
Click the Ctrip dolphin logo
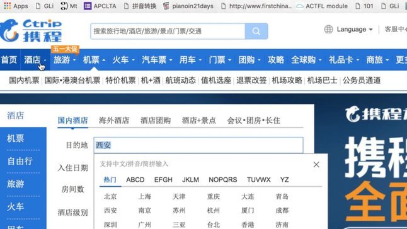31,30
